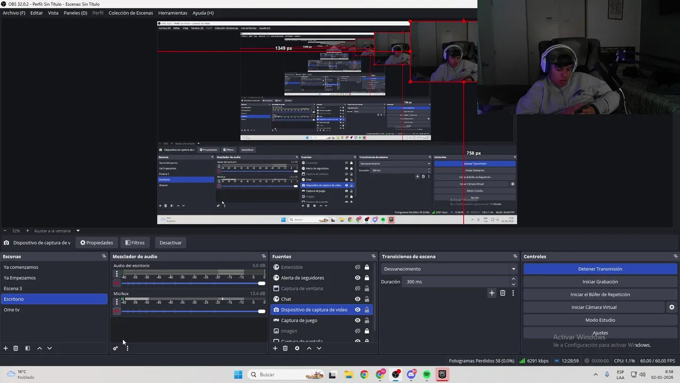The image size is (680, 383).
Task: Move selected scene up
Action: tap(39, 348)
